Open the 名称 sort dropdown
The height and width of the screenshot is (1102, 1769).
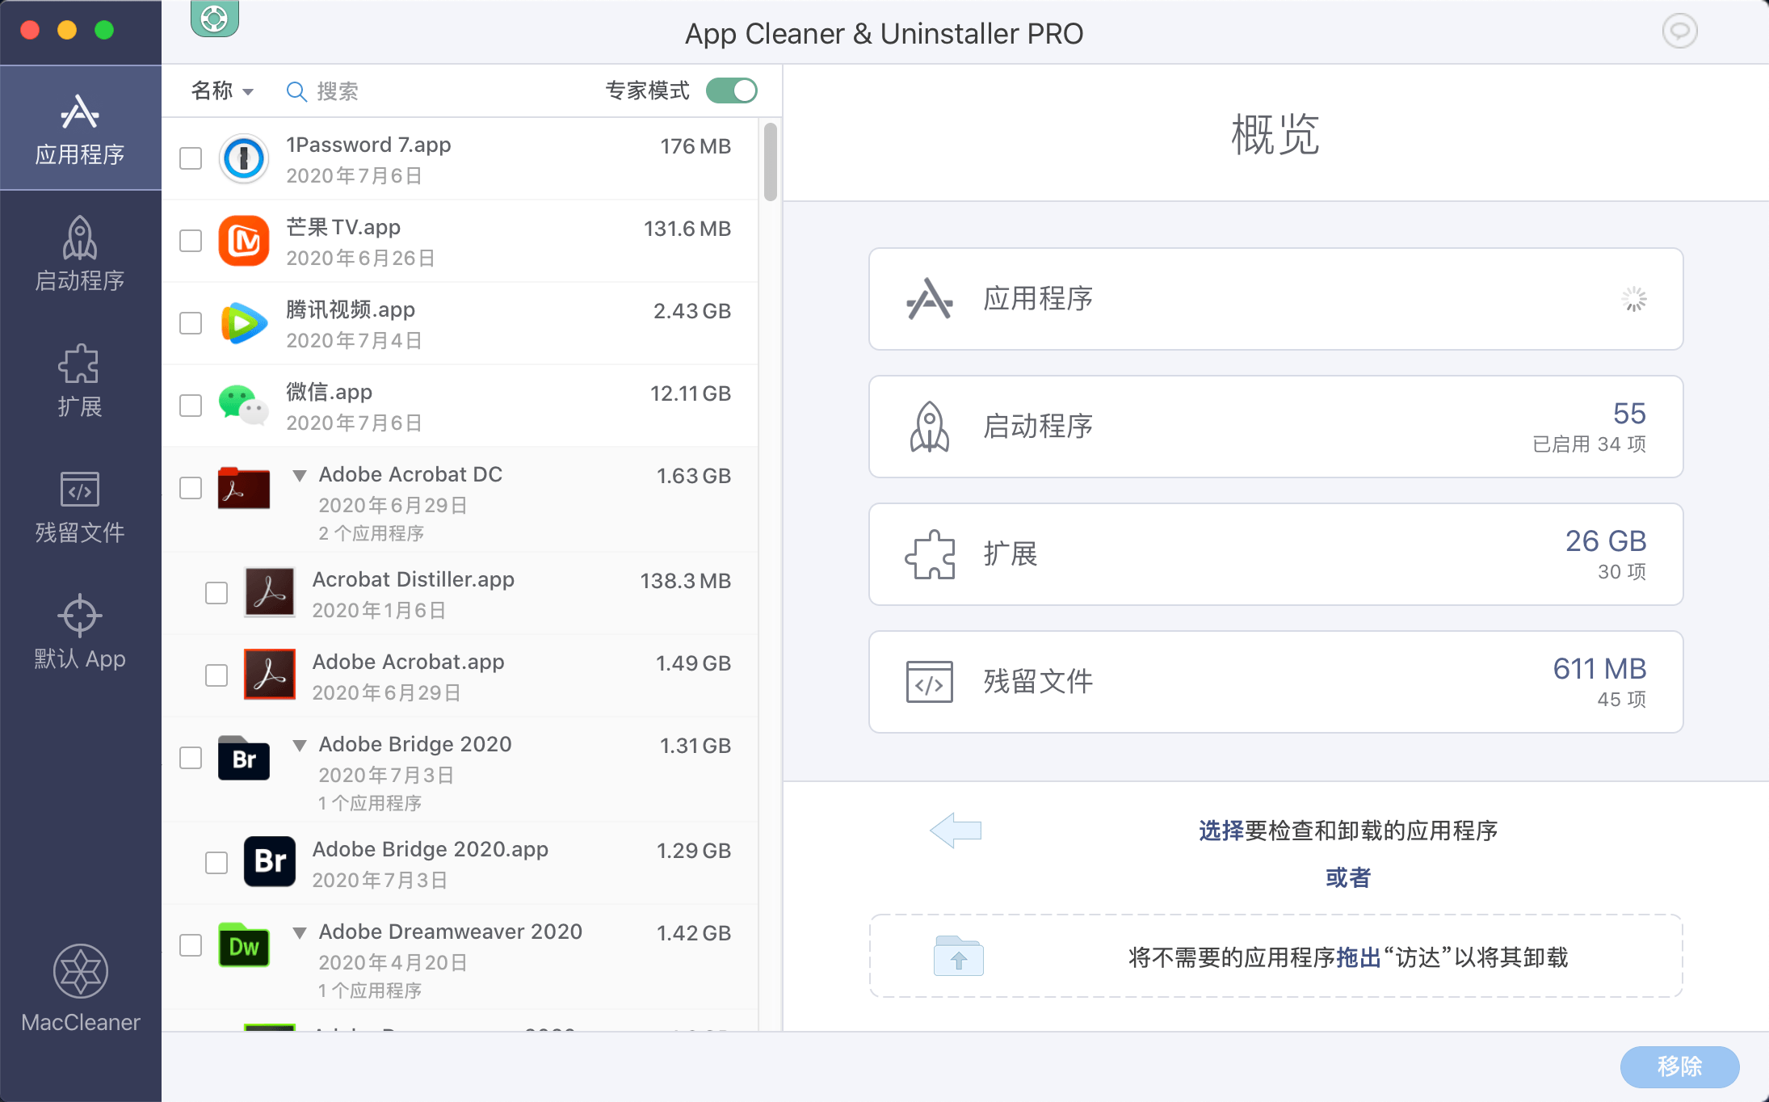click(x=222, y=90)
